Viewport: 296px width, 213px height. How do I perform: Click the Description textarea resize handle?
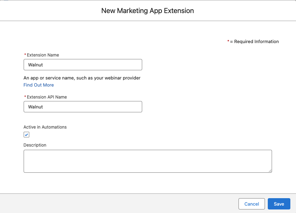pos(270,171)
